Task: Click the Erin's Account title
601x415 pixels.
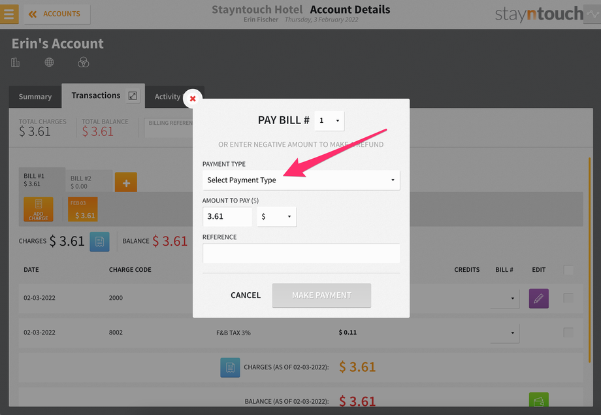Action: pos(57,43)
